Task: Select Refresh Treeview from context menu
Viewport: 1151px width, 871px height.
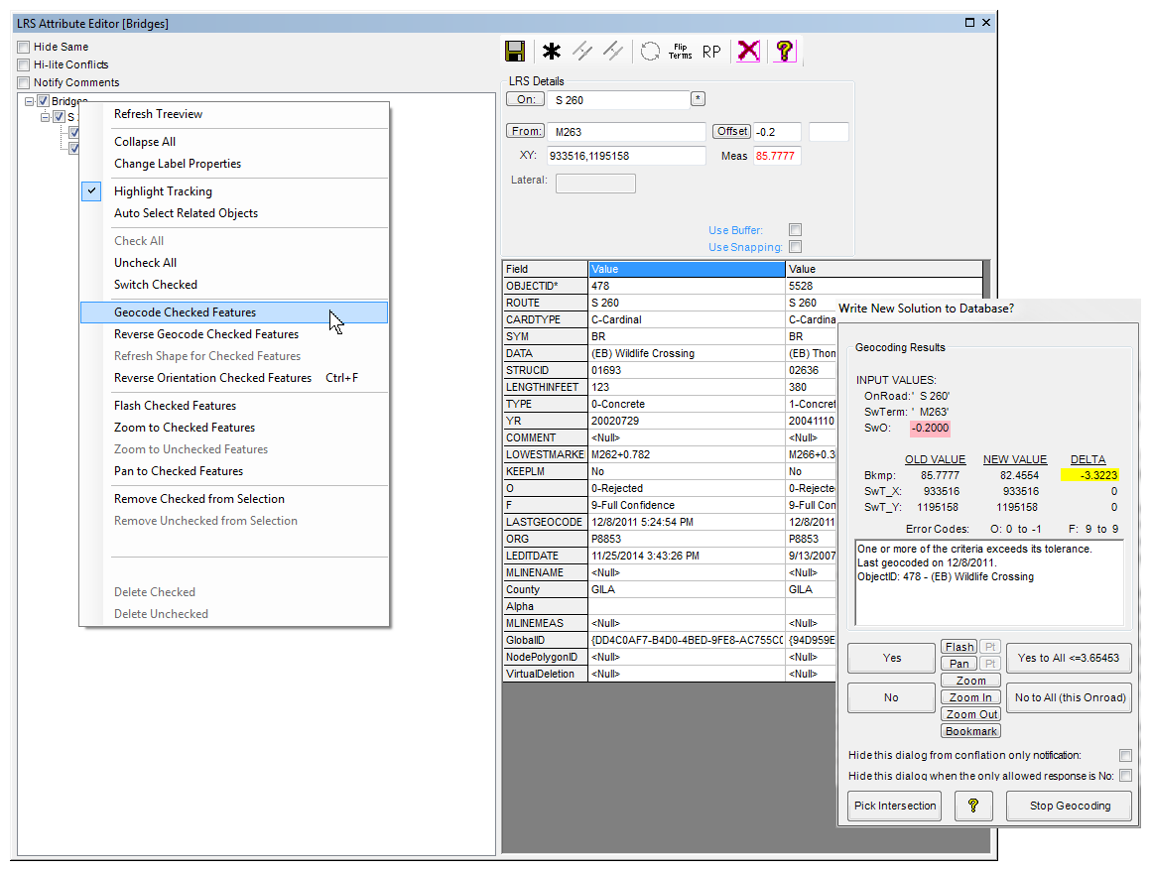Action: pyautogui.click(x=234, y=114)
